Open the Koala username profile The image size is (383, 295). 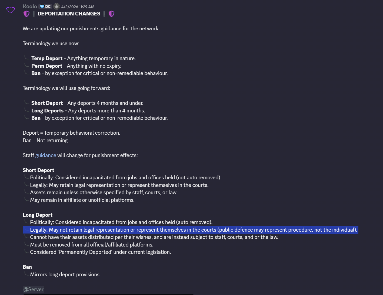(x=30, y=6)
